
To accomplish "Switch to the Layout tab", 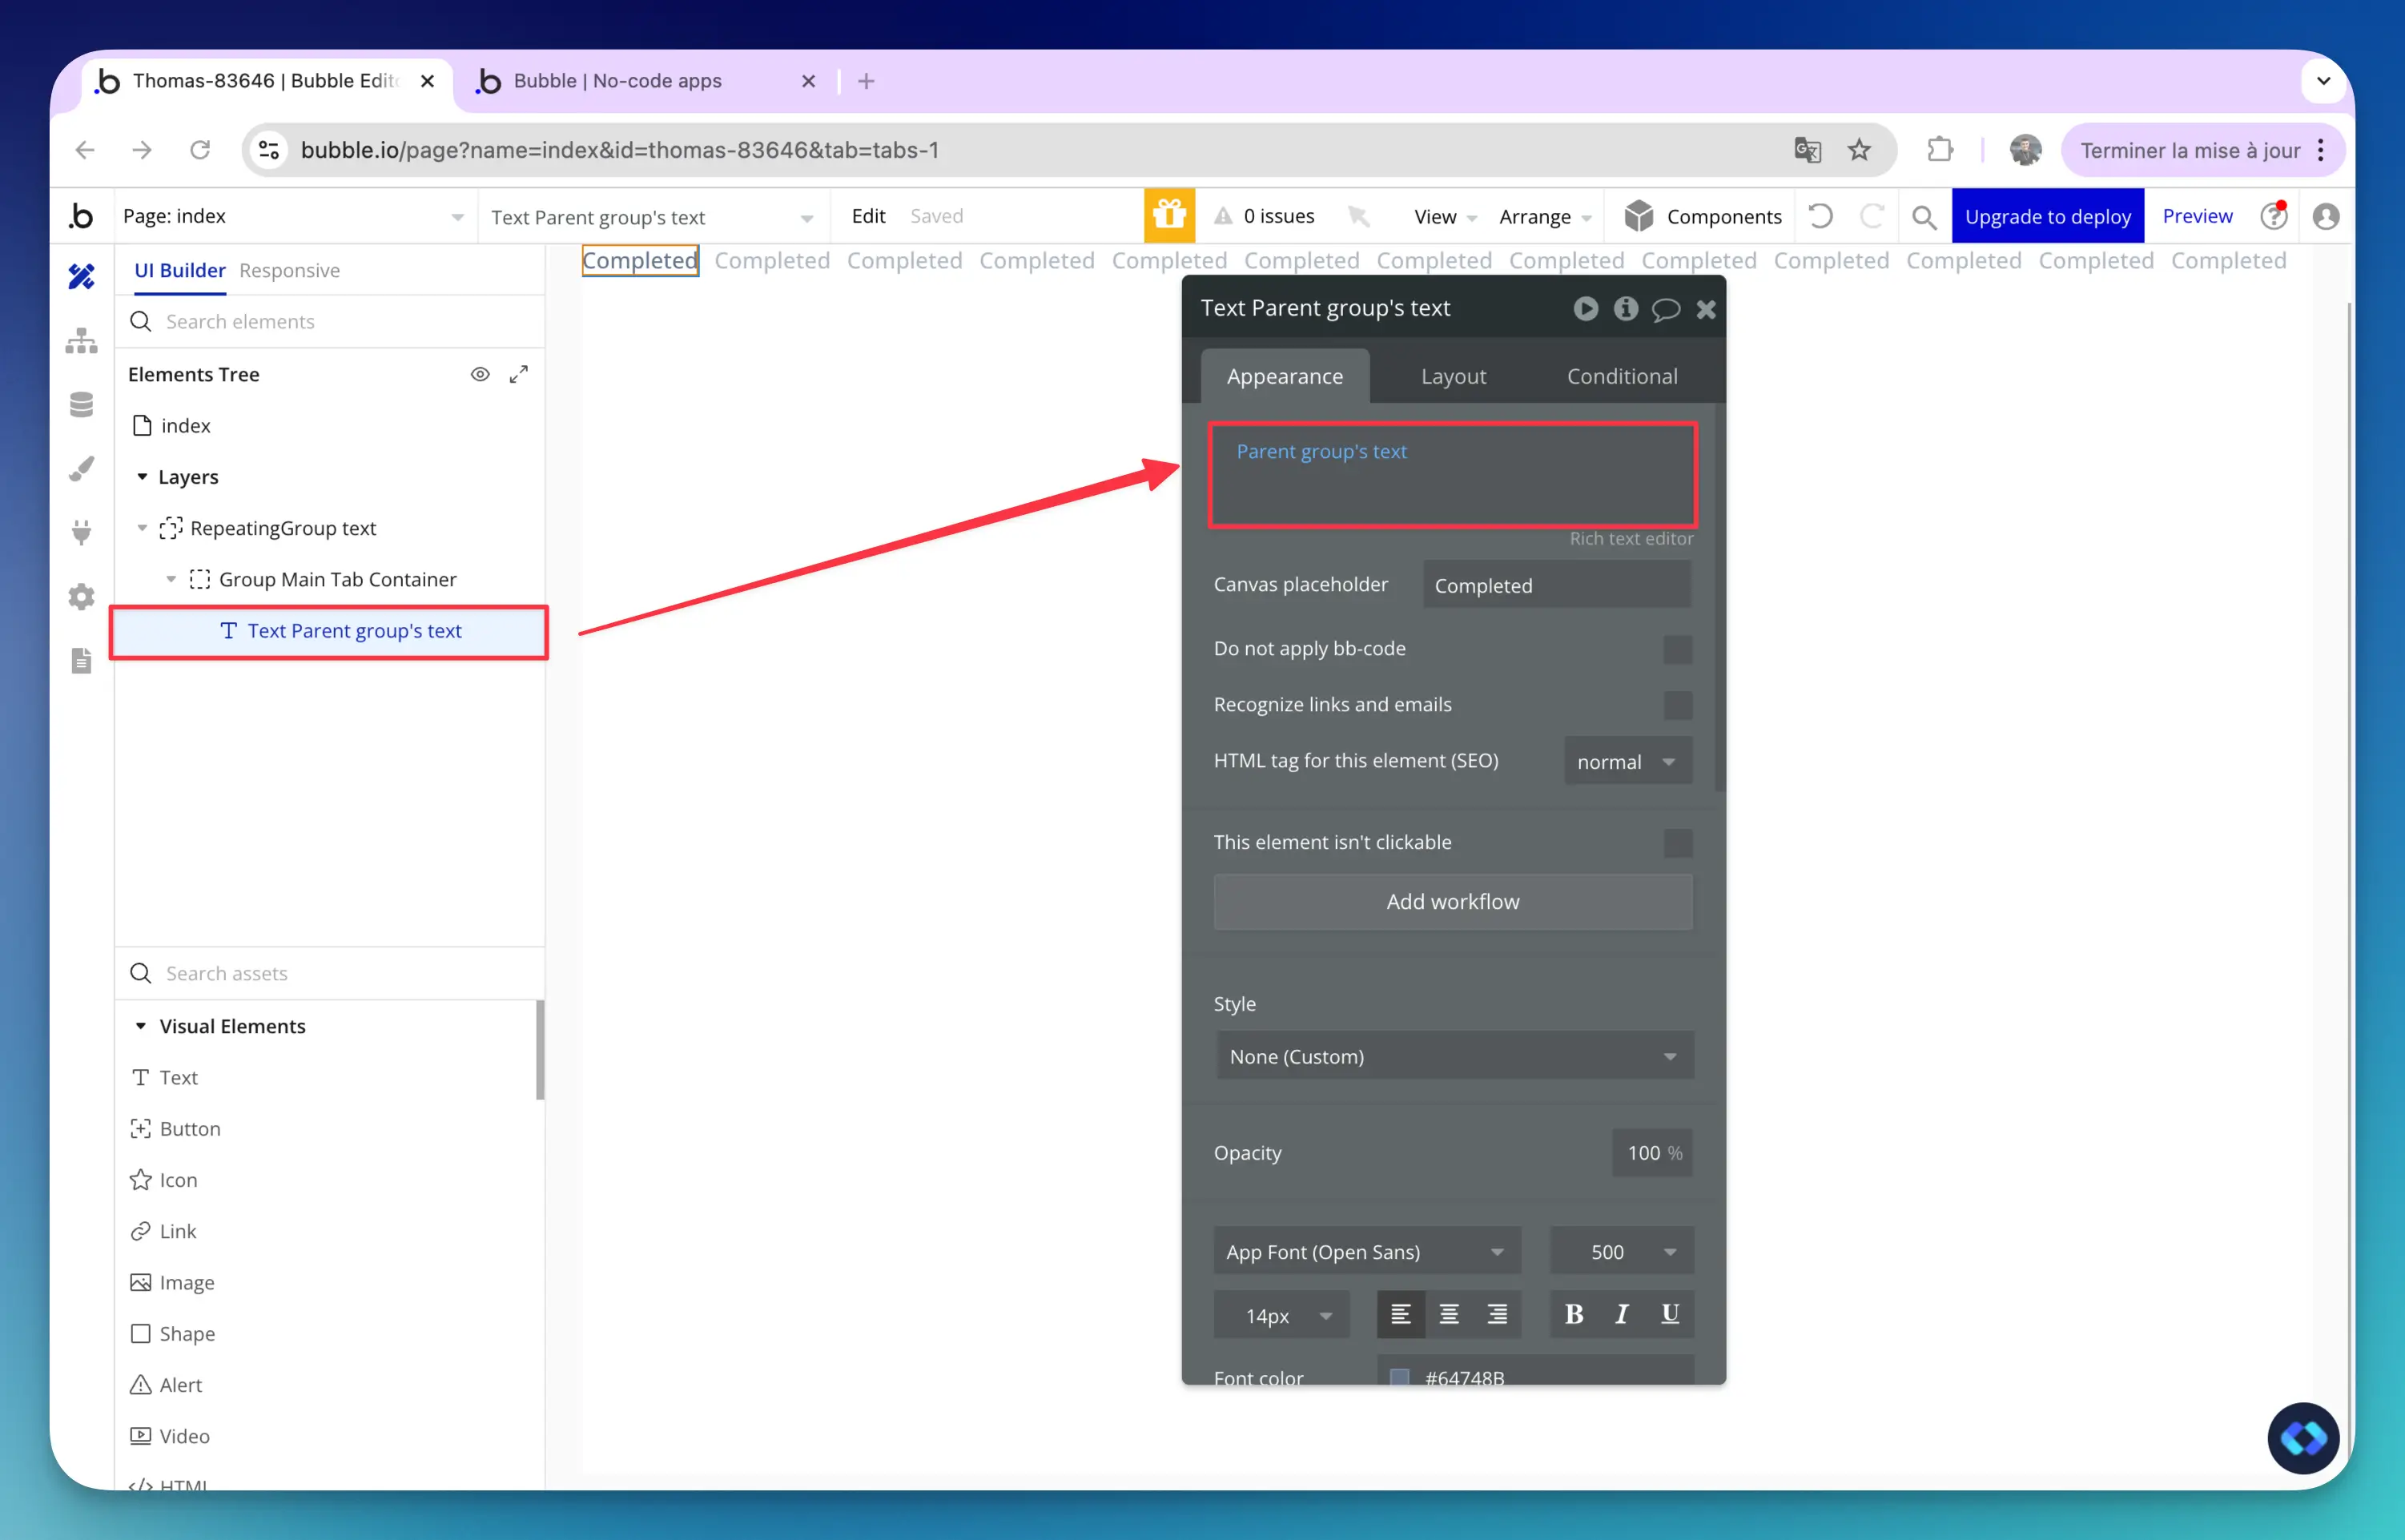I will [x=1453, y=376].
